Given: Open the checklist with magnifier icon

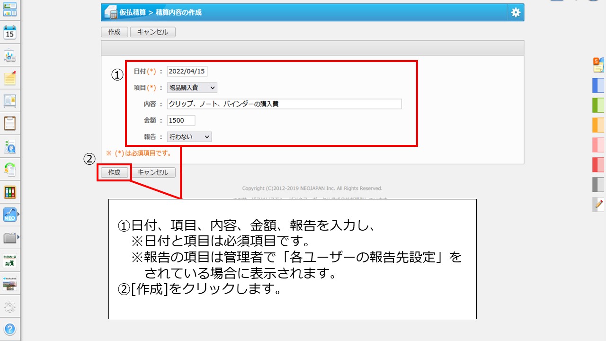Looking at the screenshot, I should [10, 146].
